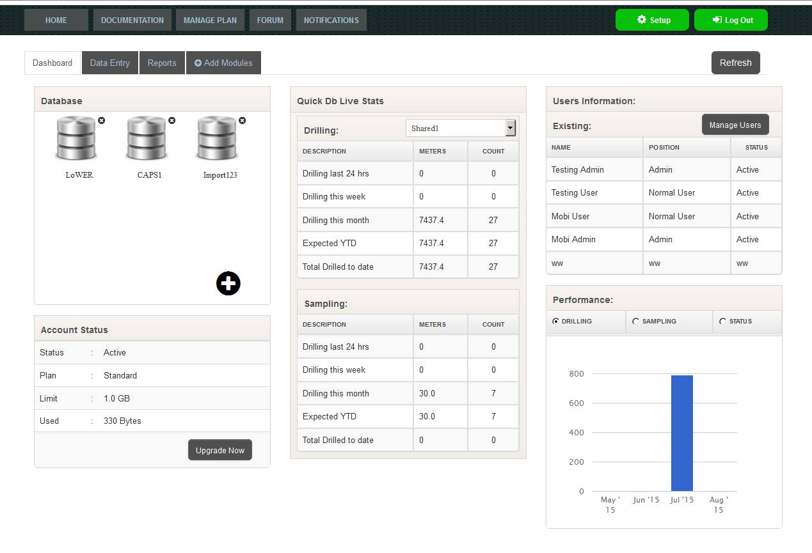Open the FORUM menu item

270,20
